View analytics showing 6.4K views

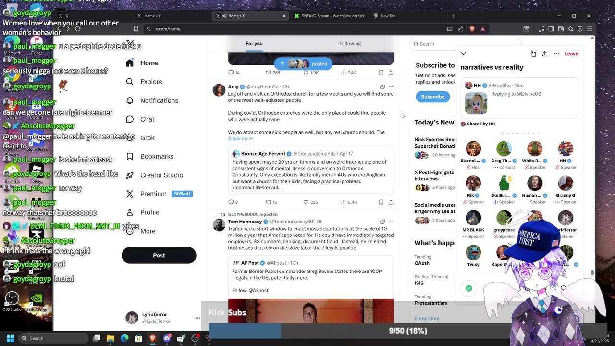tap(348, 202)
